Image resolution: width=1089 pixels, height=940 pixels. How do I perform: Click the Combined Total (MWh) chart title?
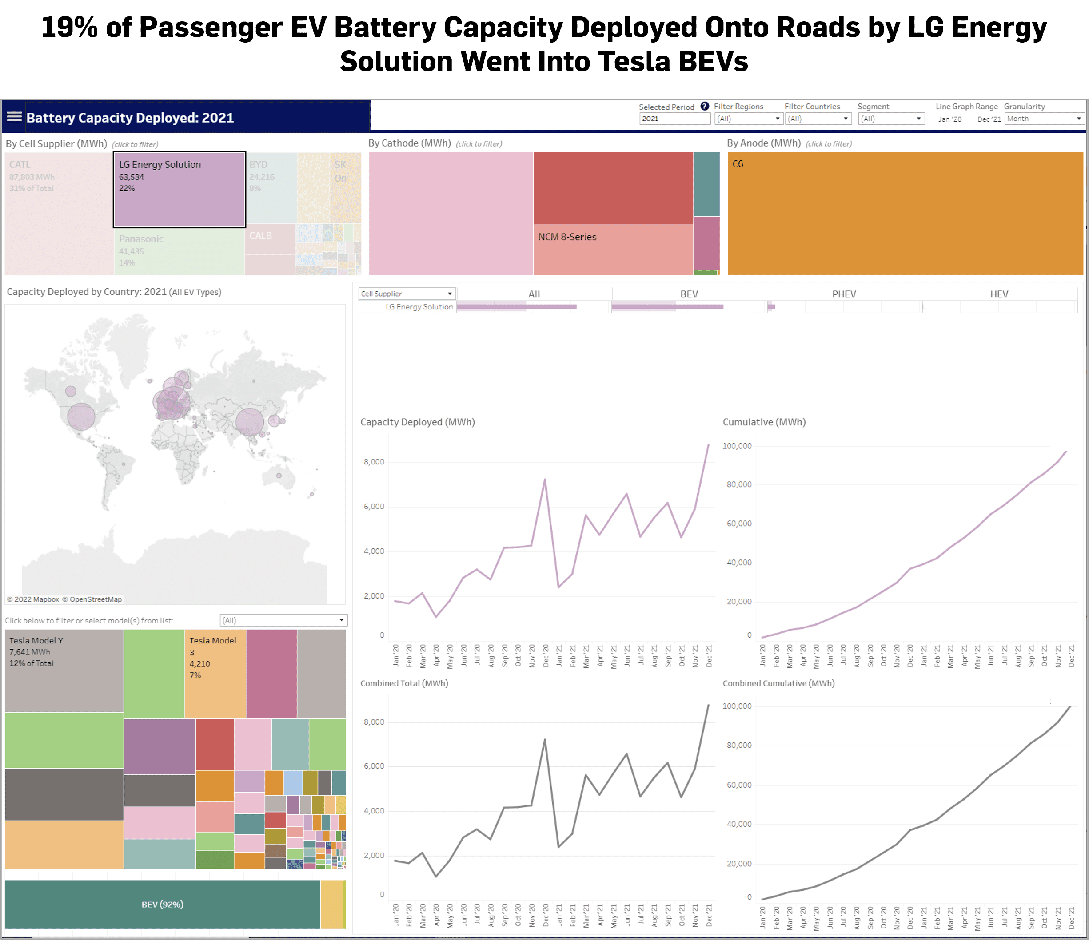404,683
